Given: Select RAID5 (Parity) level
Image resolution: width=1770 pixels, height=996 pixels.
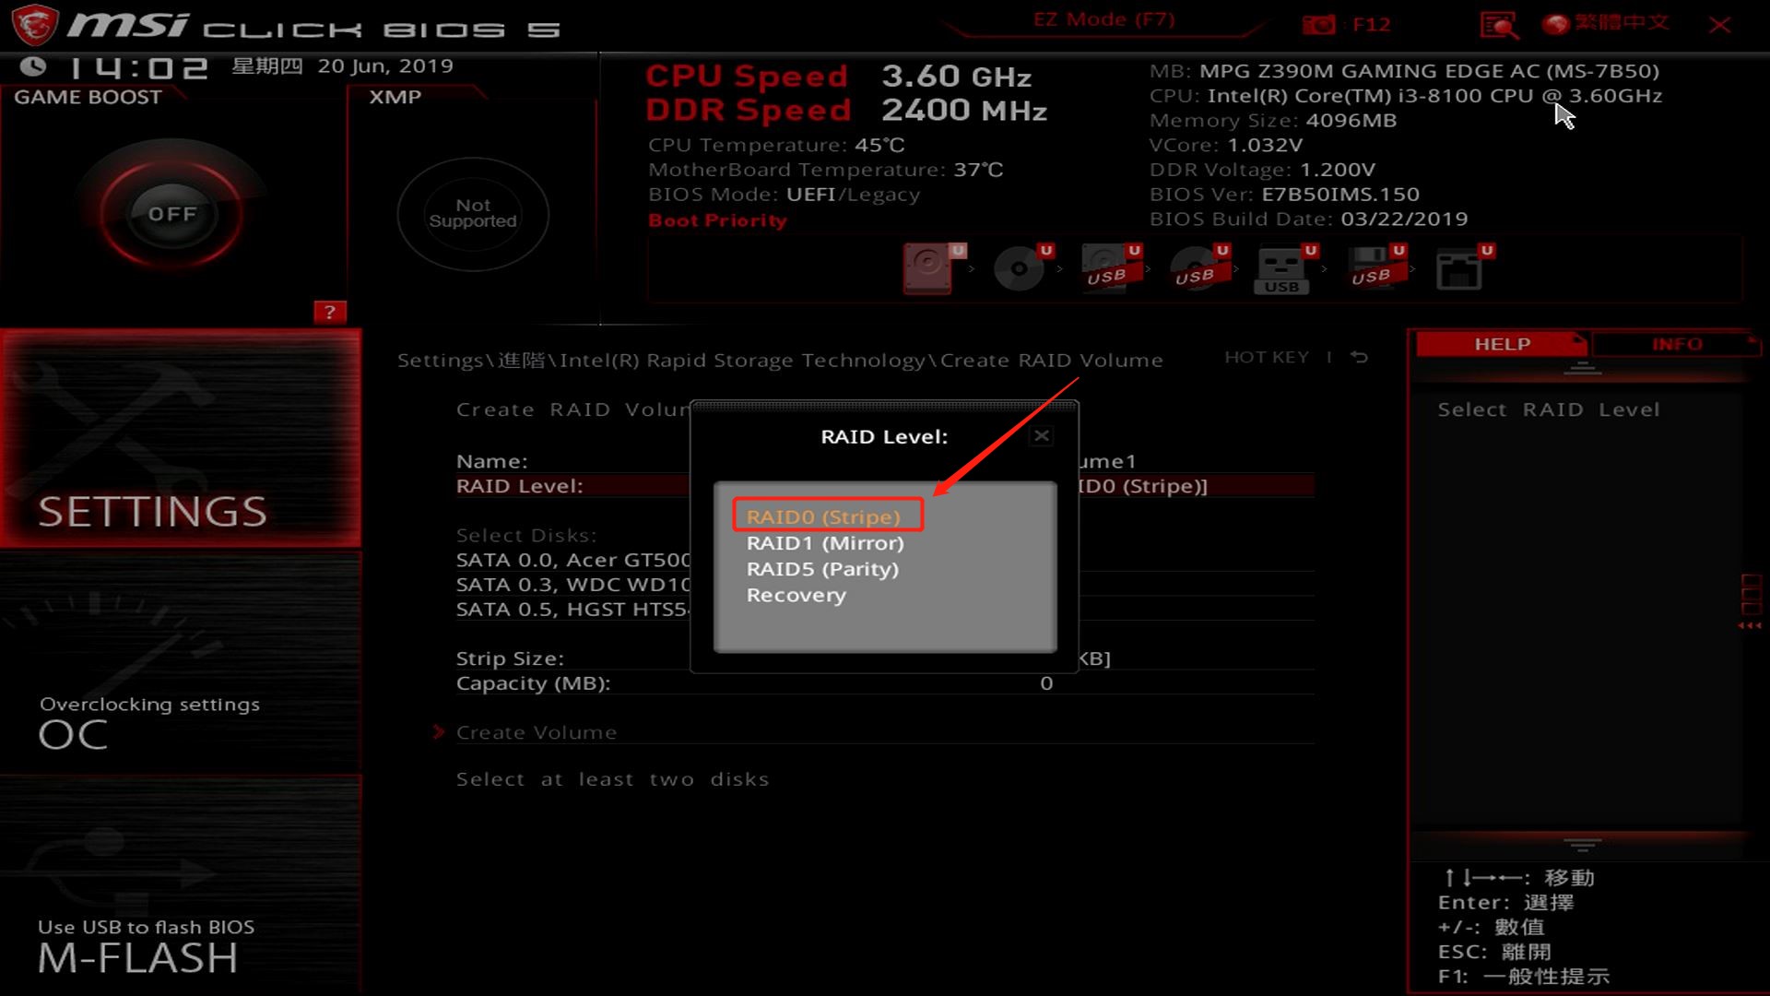Looking at the screenshot, I should (822, 569).
